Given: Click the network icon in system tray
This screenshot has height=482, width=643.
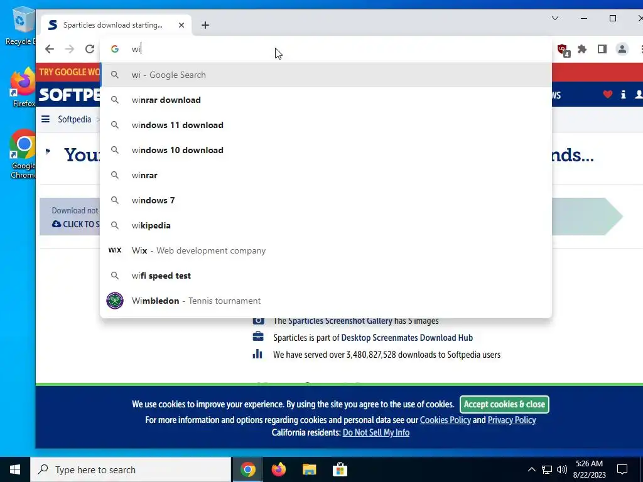Looking at the screenshot, I should 547,469.
